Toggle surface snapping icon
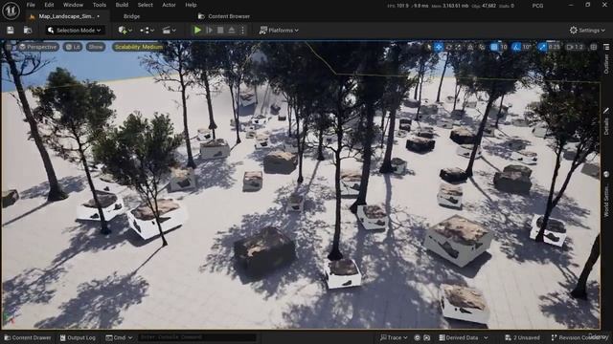The width and height of the screenshot is (613, 344). coord(482,47)
